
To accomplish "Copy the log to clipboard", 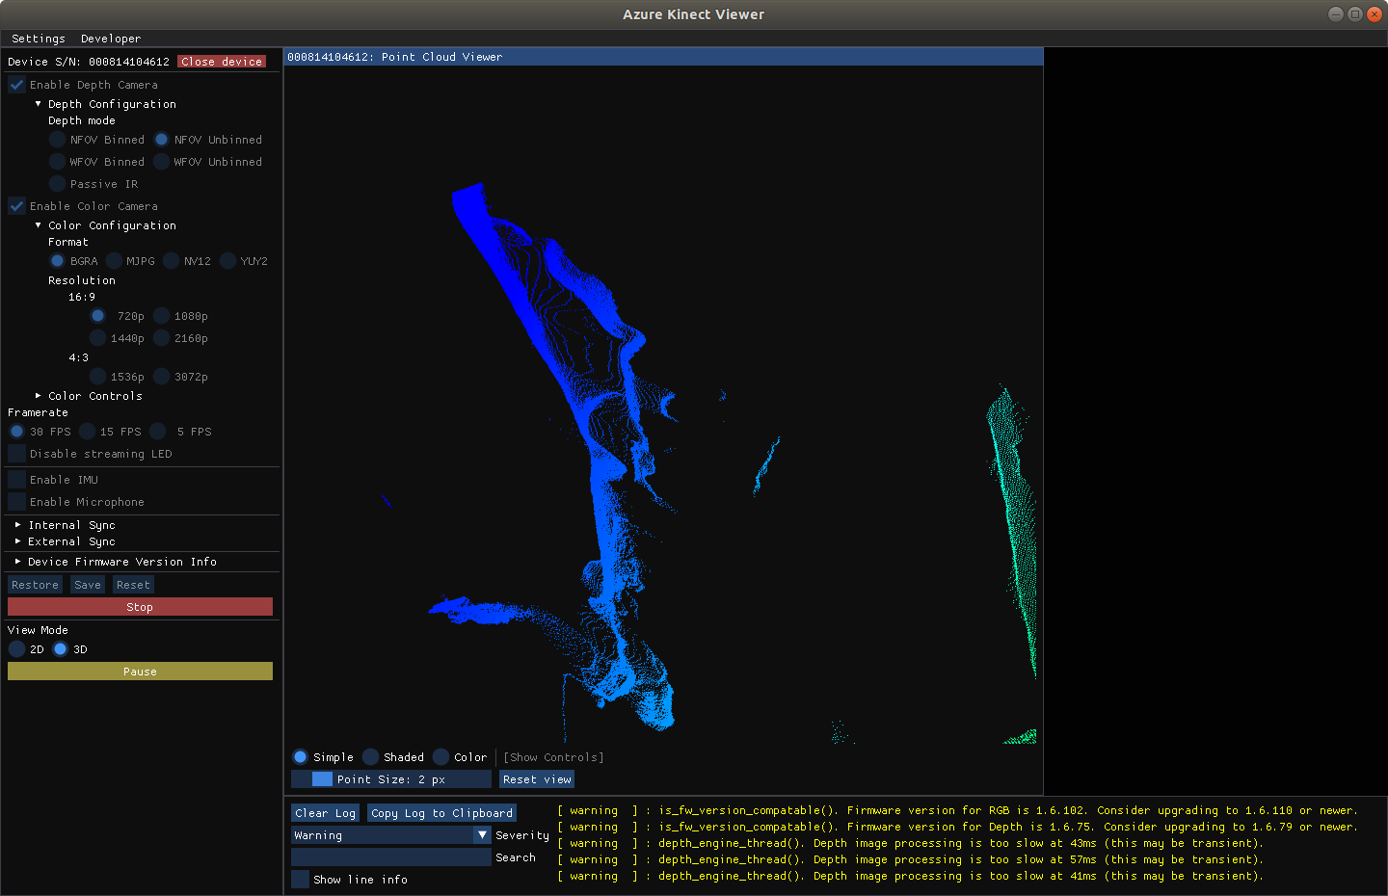I will click(441, 812).
